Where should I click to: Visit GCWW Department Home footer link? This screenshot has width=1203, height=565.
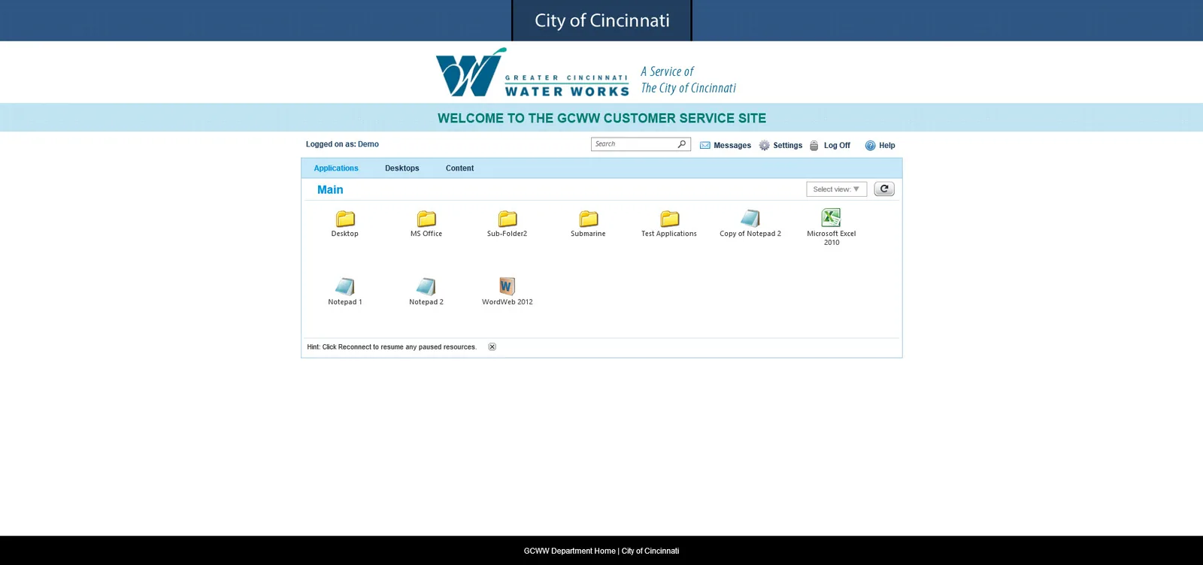(x=570, y=551)
